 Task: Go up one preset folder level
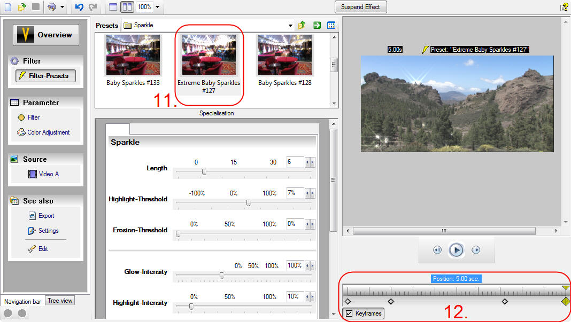[x=302, y=25]
